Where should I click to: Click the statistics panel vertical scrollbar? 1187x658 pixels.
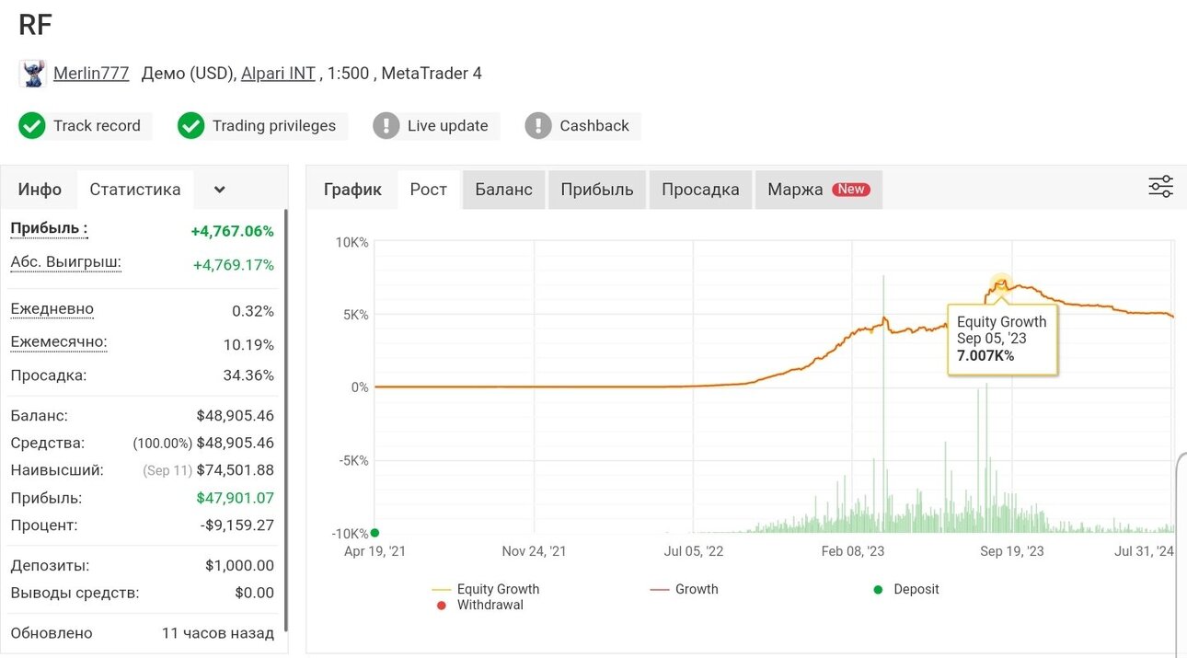click(285, 421)
